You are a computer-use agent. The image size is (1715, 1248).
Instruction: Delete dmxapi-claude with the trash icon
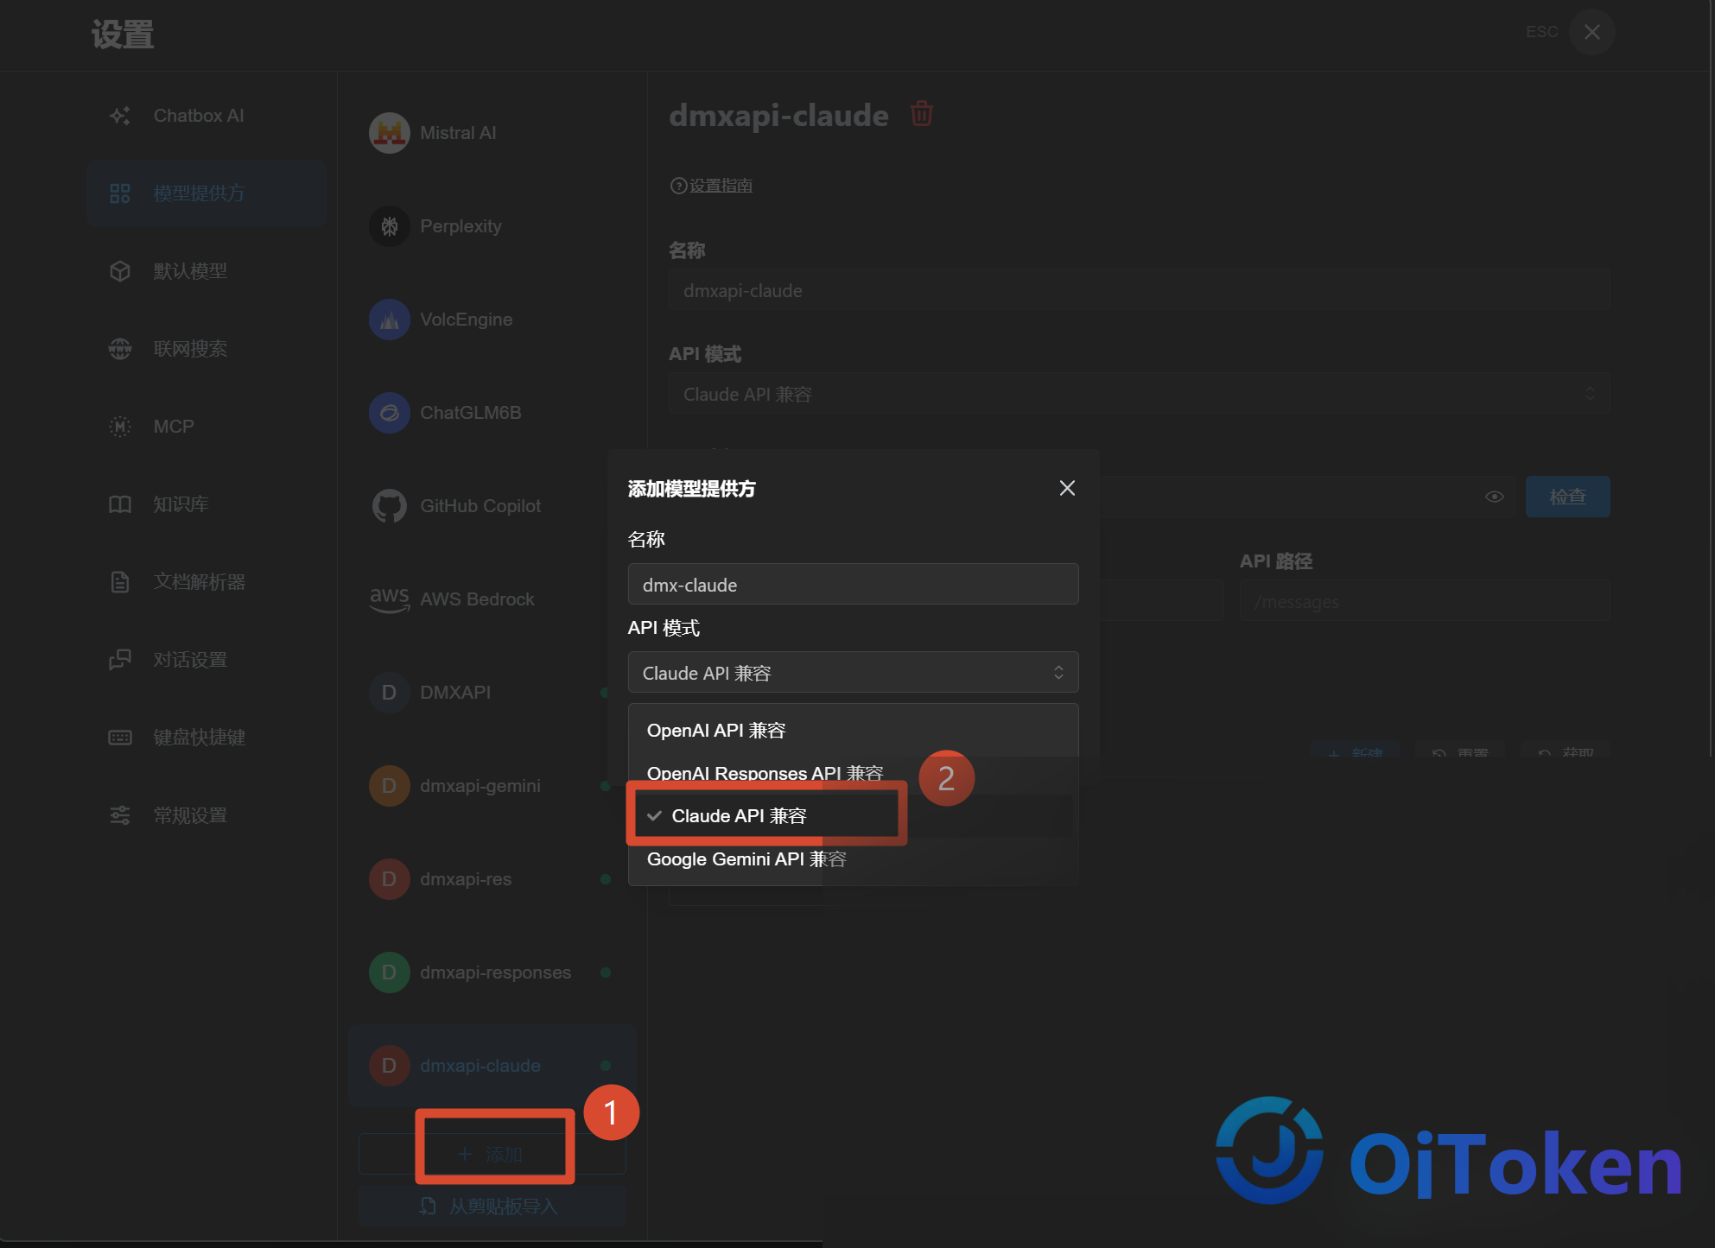922,113
